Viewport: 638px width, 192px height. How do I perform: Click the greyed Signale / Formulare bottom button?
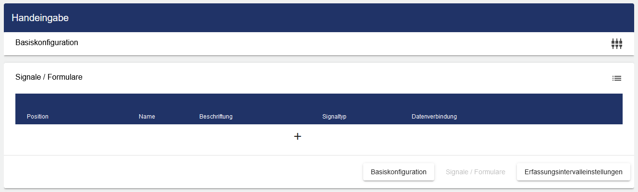[475, 172]
